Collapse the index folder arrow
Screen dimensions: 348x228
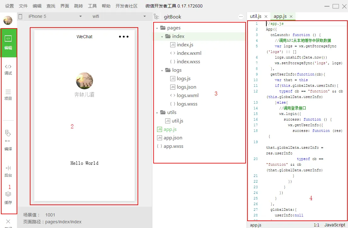[162, 37]
